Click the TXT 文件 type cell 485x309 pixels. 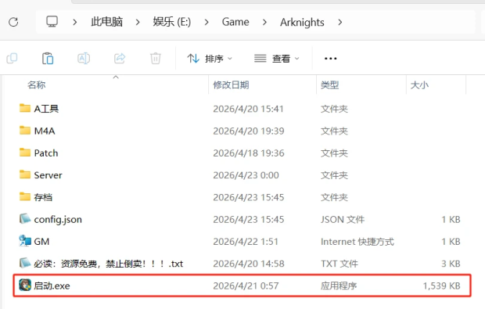[339, 264]
